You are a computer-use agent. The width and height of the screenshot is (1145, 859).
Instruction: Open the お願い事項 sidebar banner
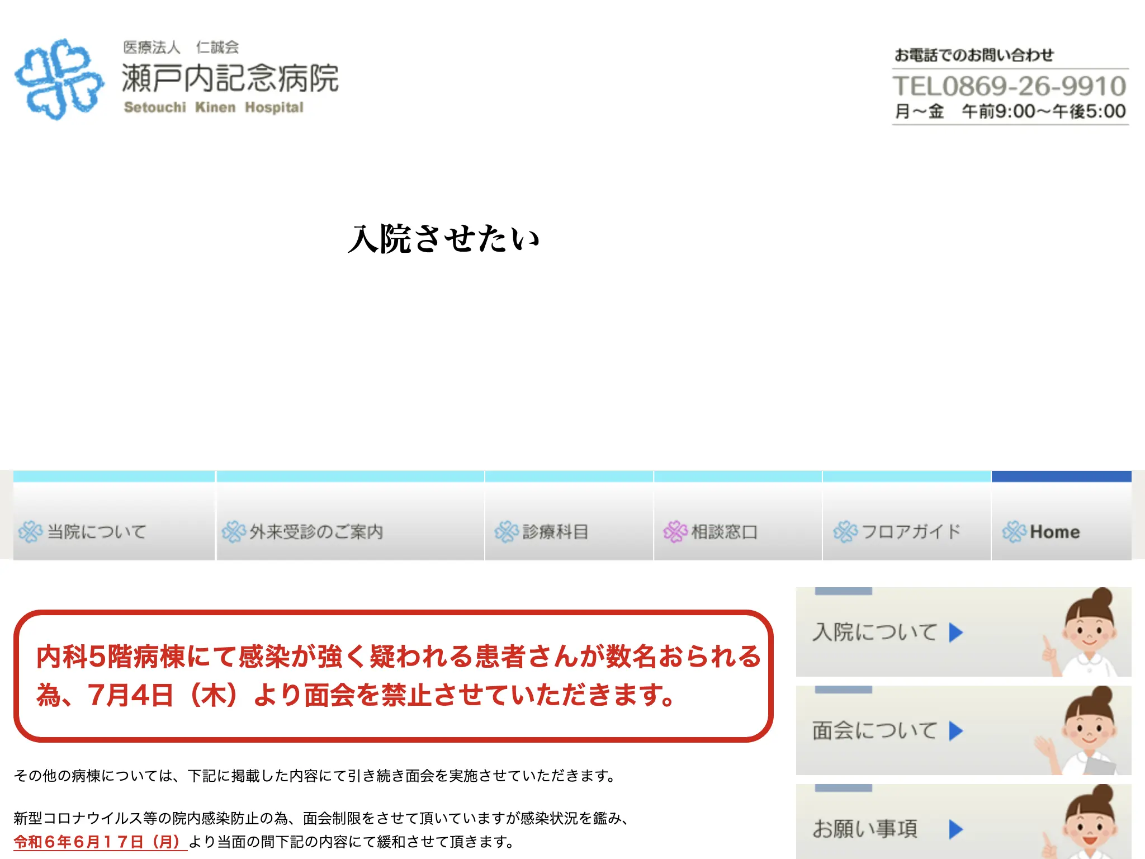(x=964, y=822)
